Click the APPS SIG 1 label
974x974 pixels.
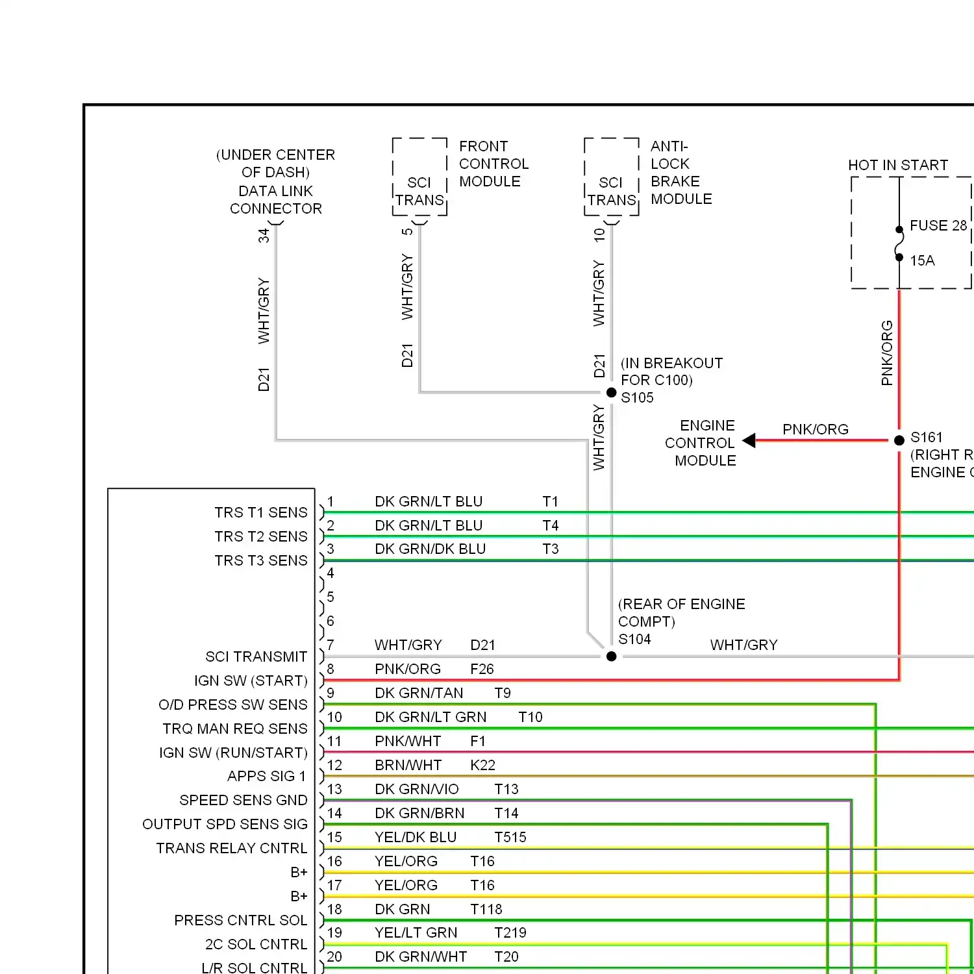[x=266, y=776]
